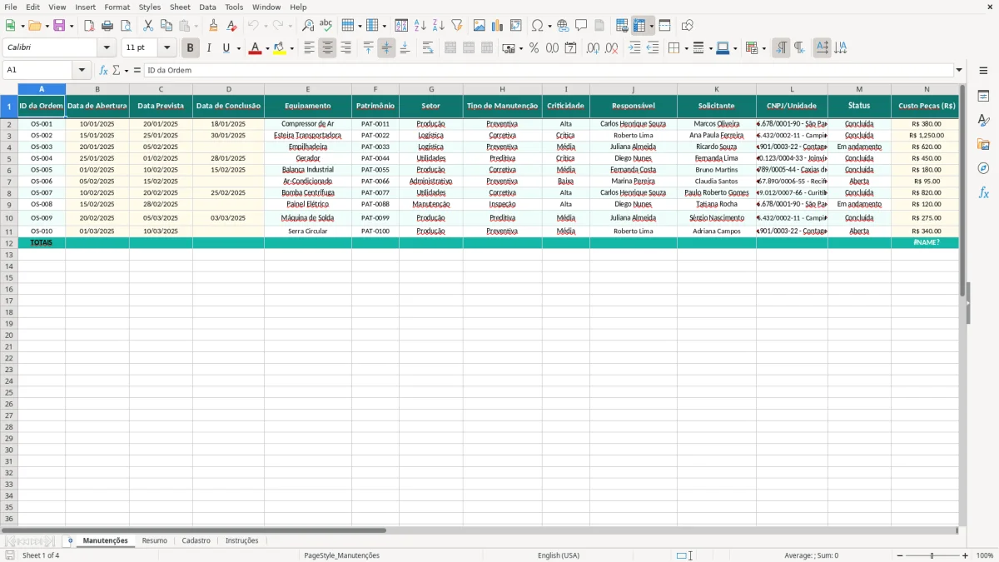The height and width of the screenshot is (562, 999).
Task: Open the sidebar Gallery panel
Action: pos(983,145)
